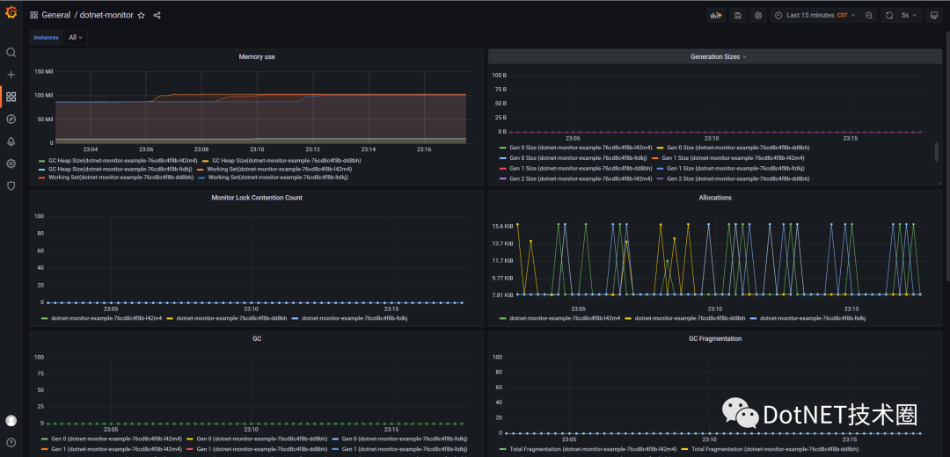Refresh the dashboard now
This screenshot has width=950, height=457.
coord(889,15)
